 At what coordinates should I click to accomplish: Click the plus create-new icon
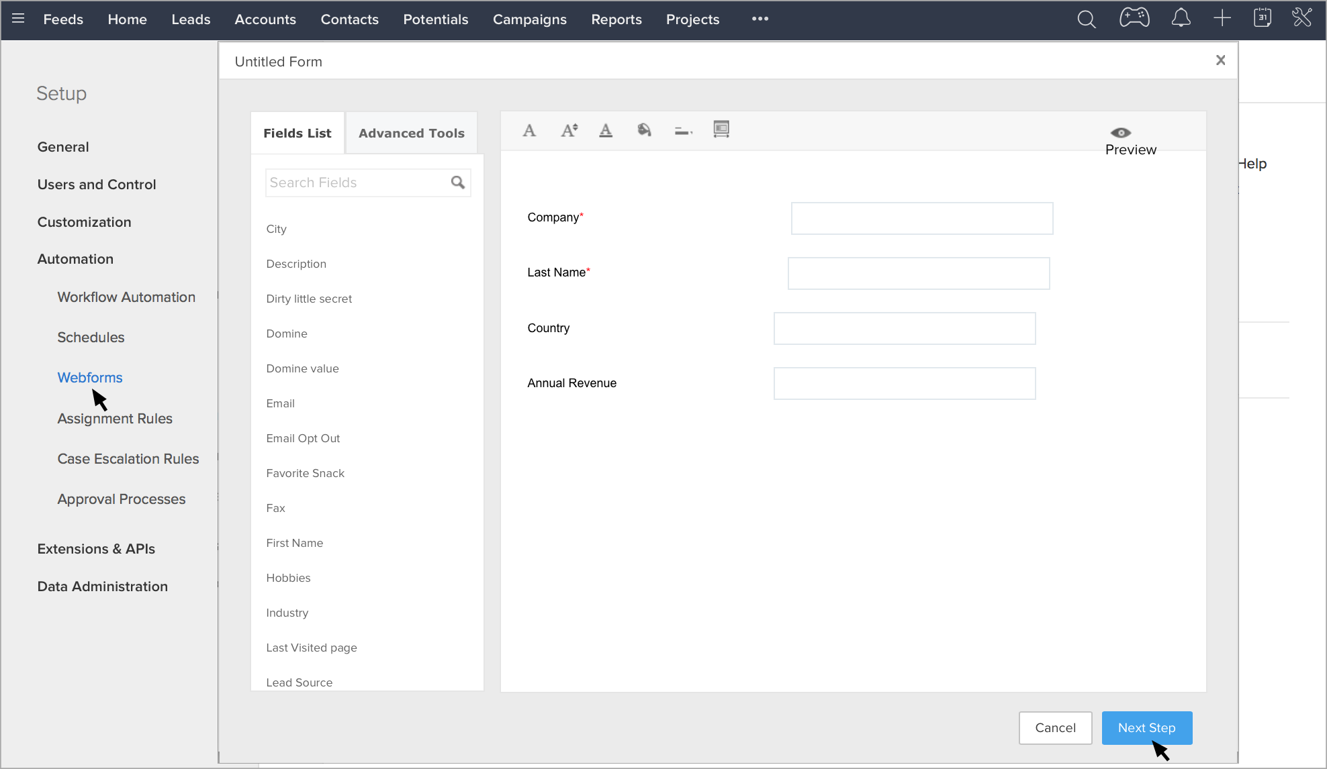click(1222, 19)
